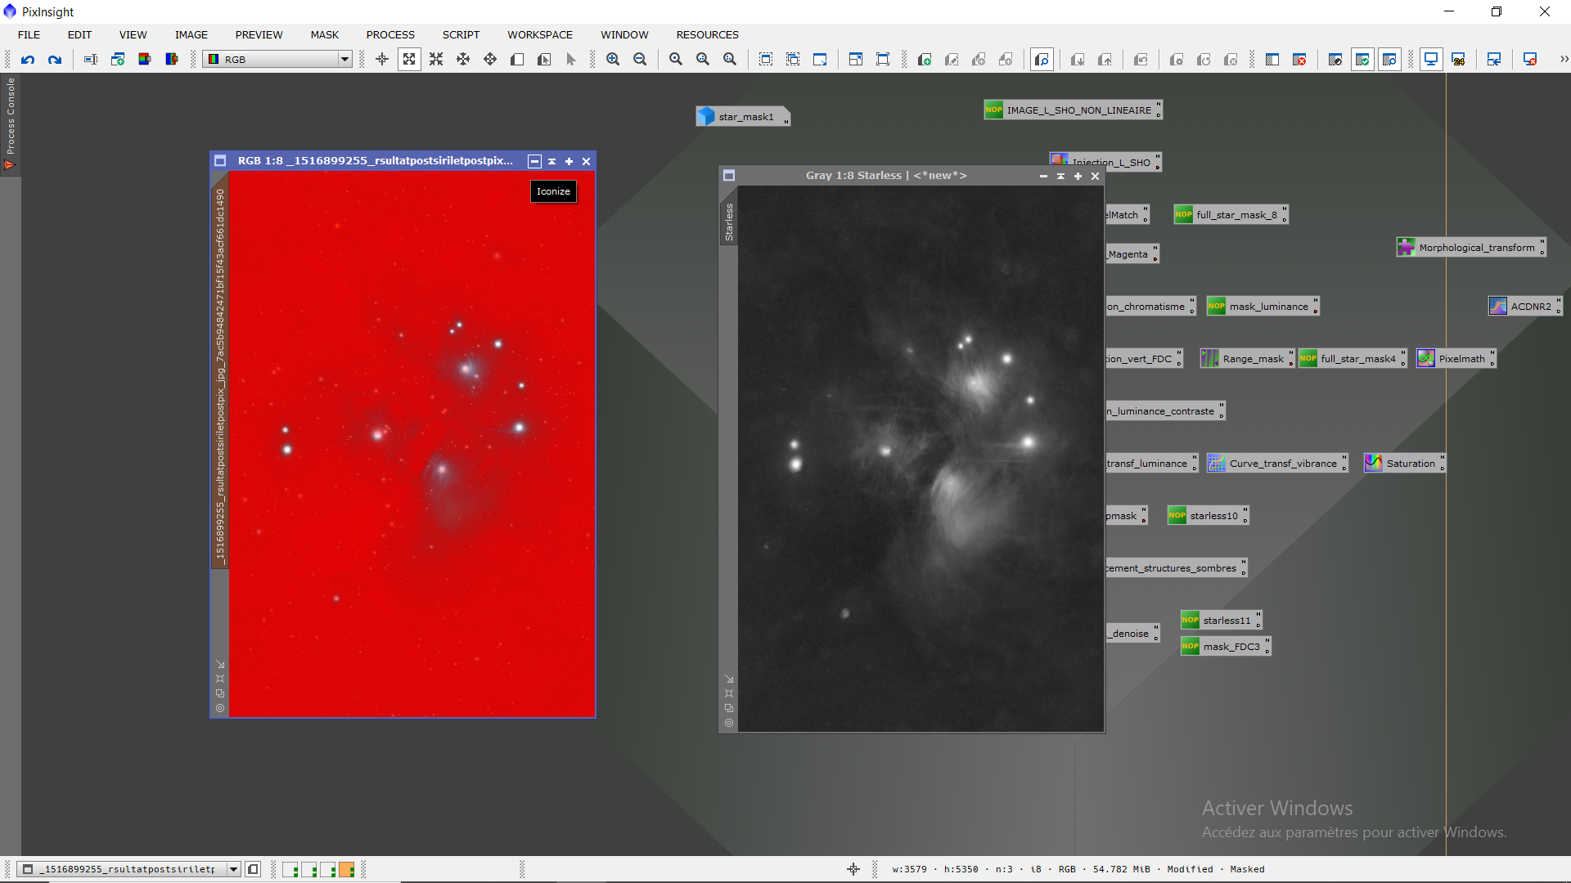Screen dimensions: 1571x883
Task: Click the Undo arrow icon
Action: tap(28, 60)
